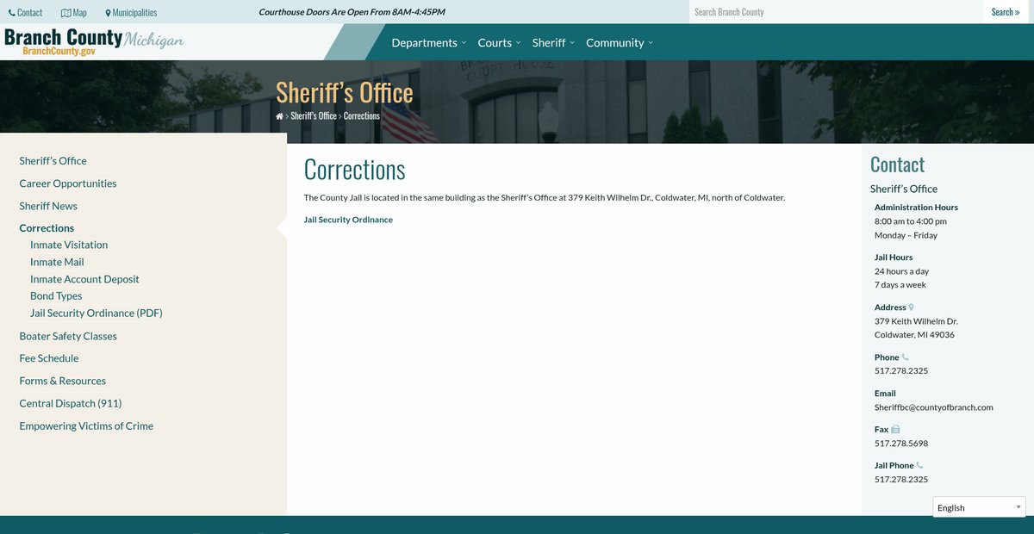
Task: Select Career Opportunities in sidebar
Action: 68,183
